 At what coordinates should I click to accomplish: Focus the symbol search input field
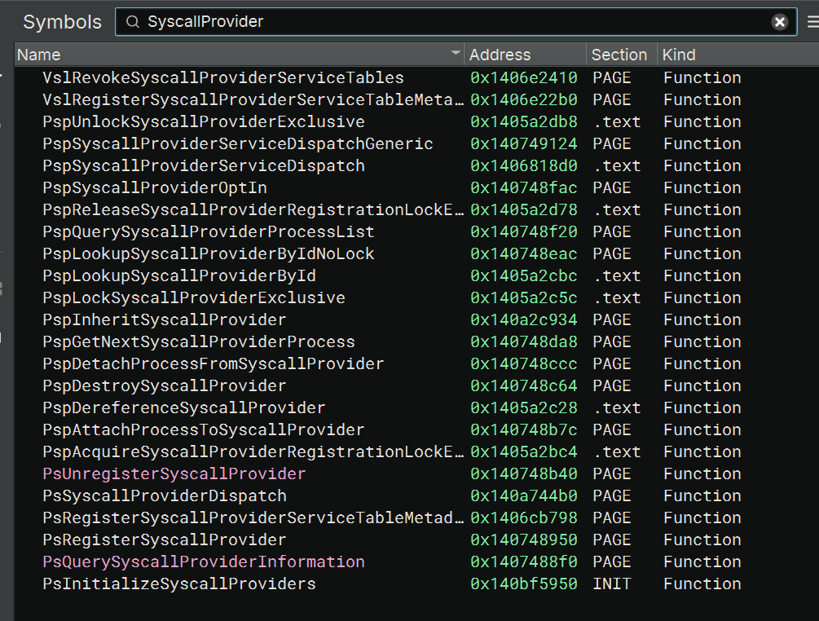(456, 22)
